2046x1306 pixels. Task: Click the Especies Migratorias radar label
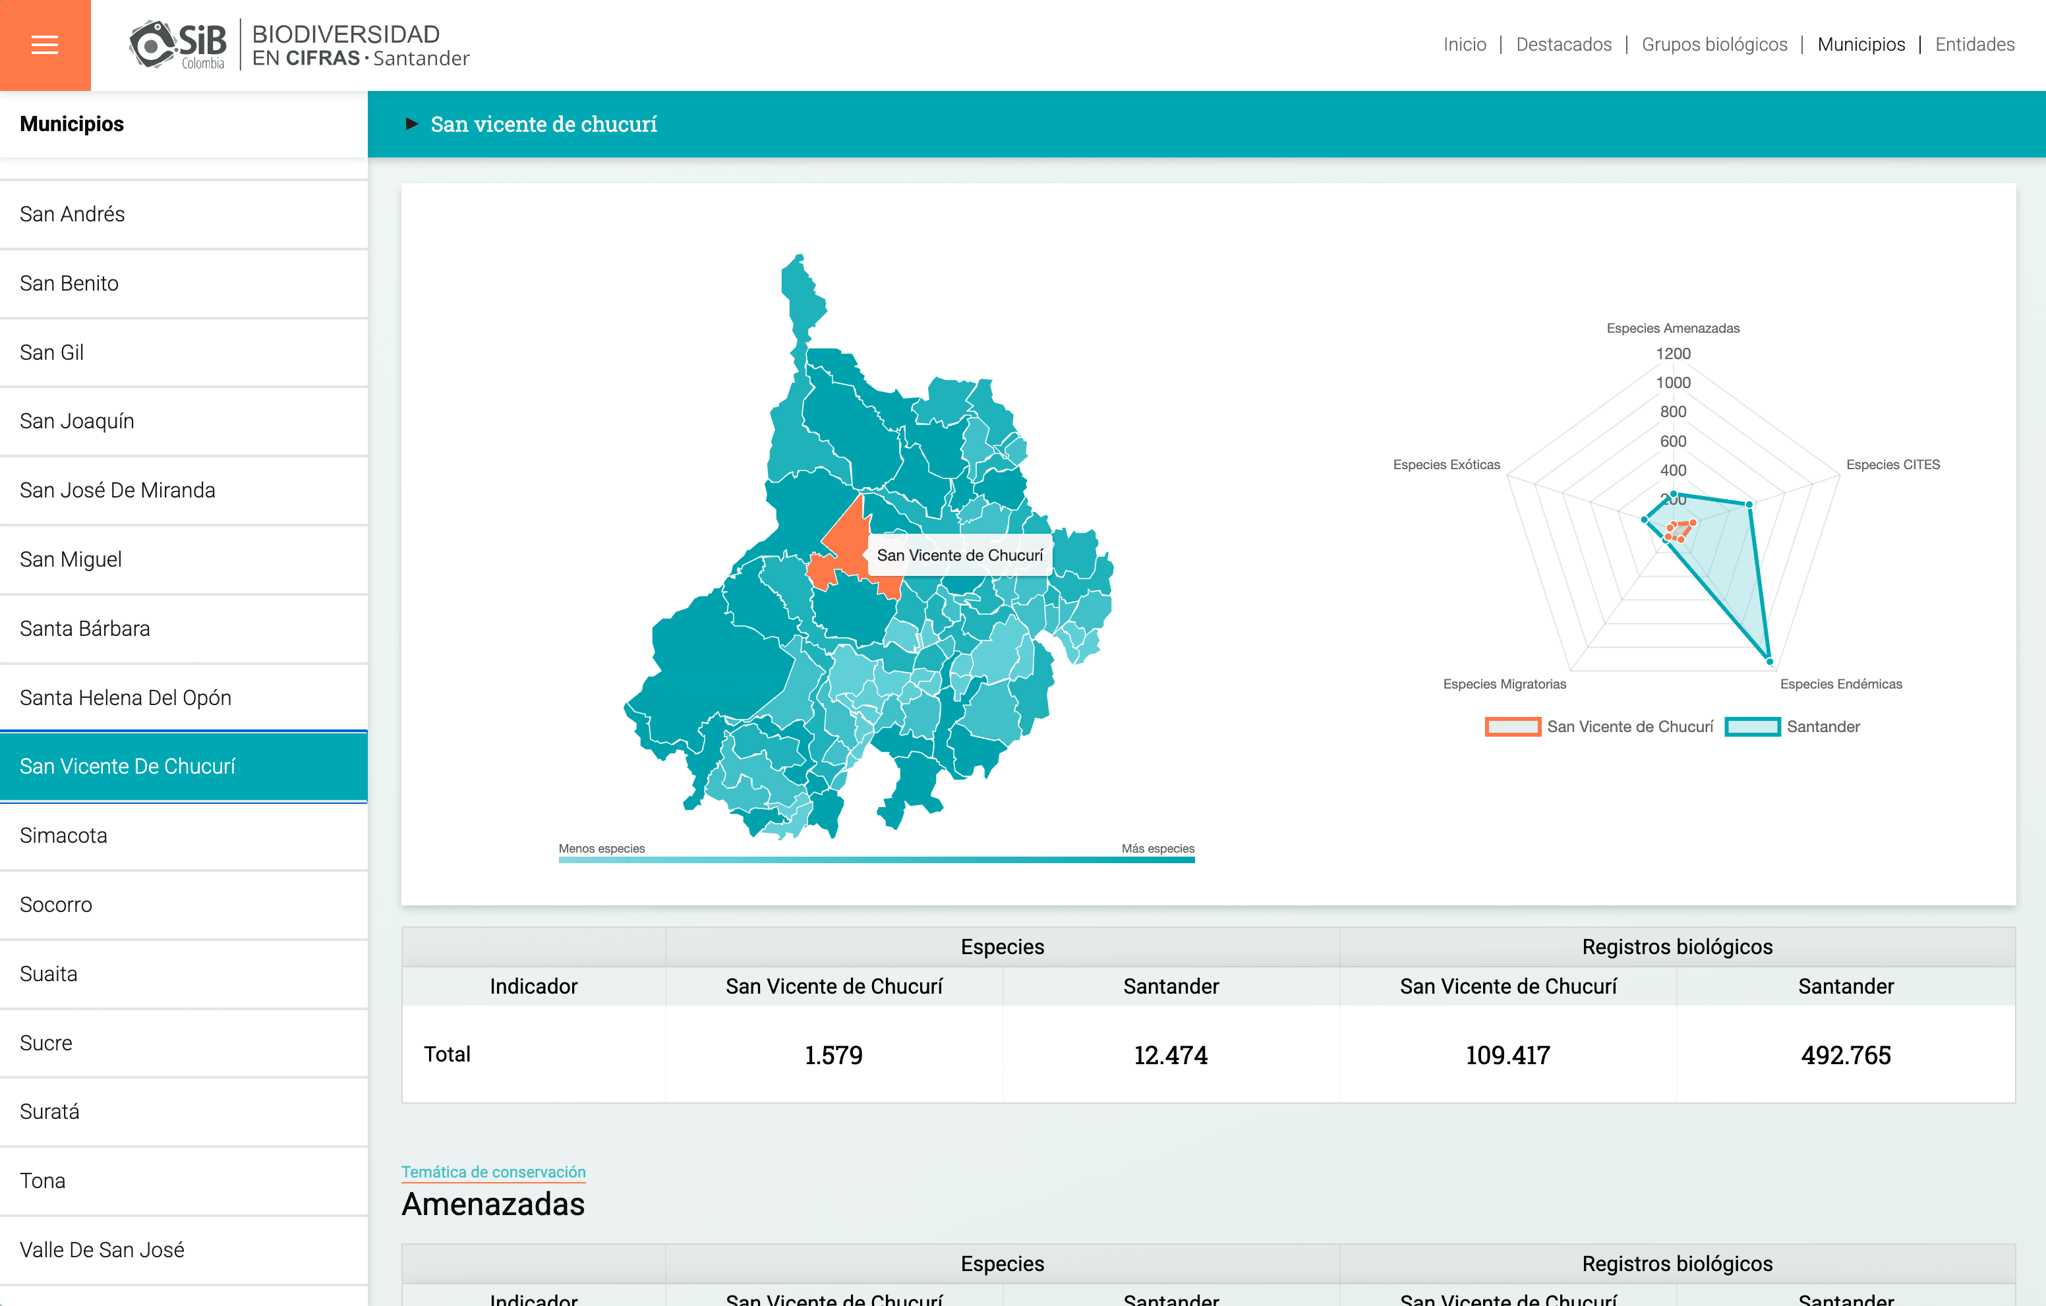(1504, 685)
